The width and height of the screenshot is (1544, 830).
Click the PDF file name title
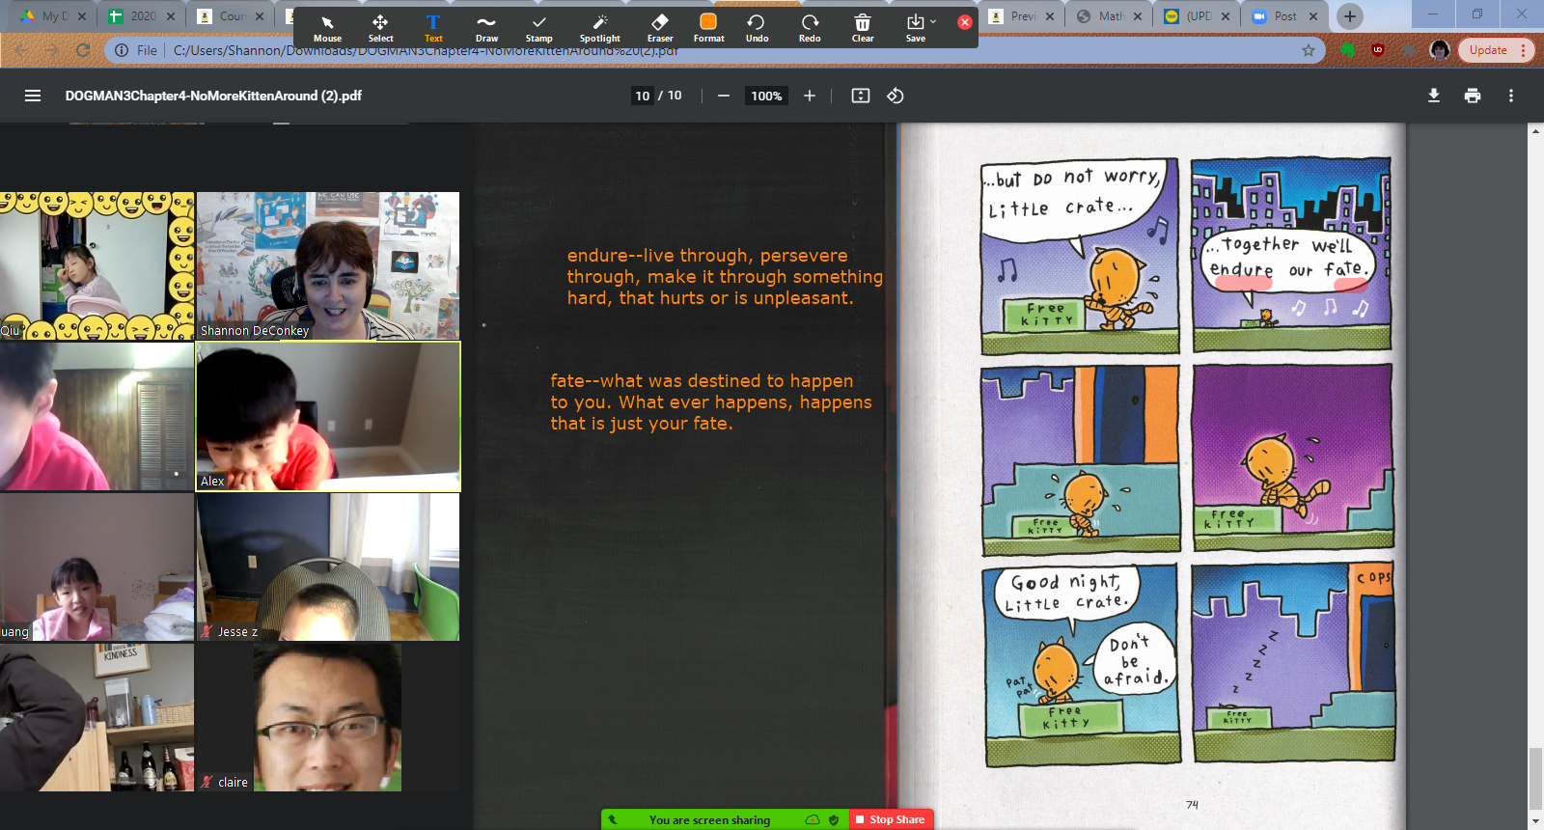coord(213,96)
